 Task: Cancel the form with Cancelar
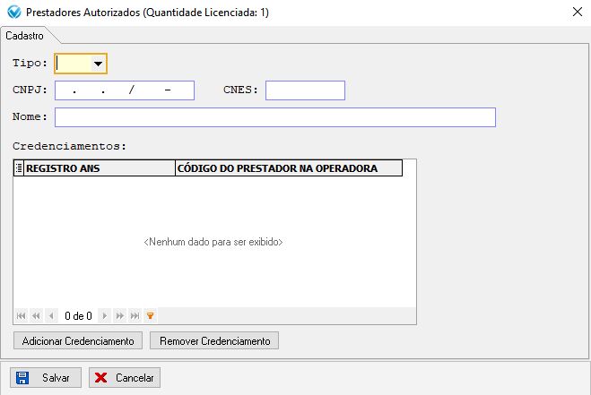[x=126, y=378]
